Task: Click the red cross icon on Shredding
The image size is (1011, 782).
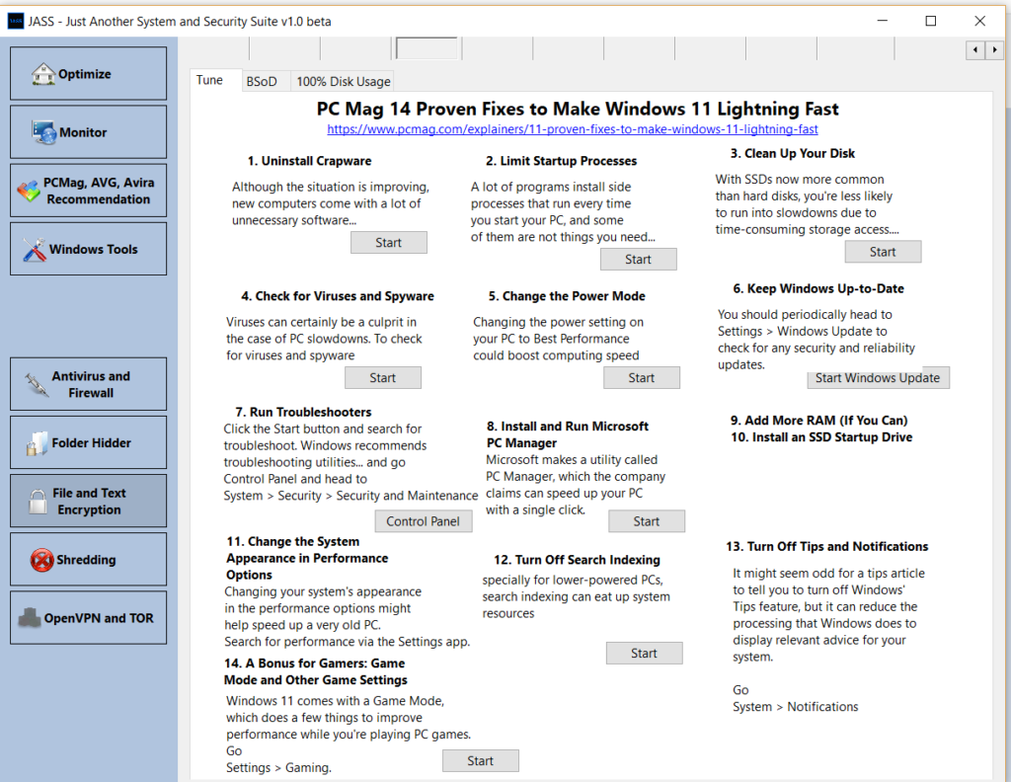Action: (x=41, y=560)
